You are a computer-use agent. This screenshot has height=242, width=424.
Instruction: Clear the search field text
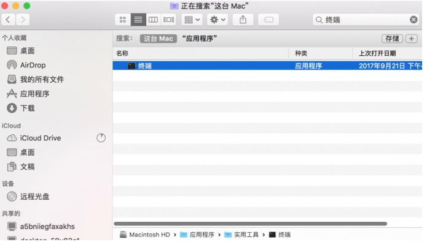pyautogui.click(x=414, y=20)
